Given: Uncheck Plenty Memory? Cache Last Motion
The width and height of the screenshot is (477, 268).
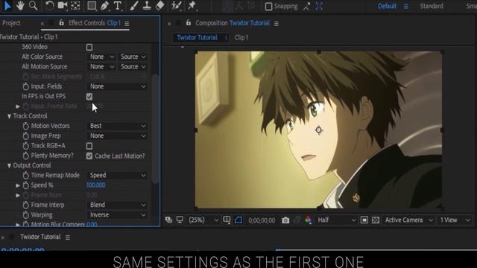Looking at the screenshot, I should (x=89, y=156).
